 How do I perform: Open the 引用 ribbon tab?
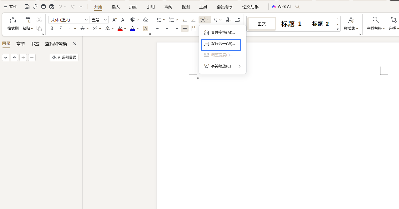151,7
